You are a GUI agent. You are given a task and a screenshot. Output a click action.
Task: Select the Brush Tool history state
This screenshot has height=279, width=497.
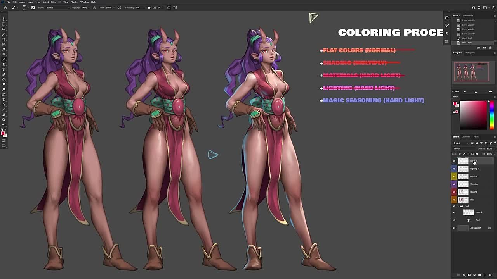pos(467,38)
